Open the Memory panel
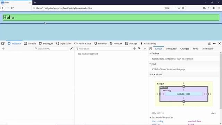Image resolution: width=222 pixels, height=125 pixels. click(100, 43)
